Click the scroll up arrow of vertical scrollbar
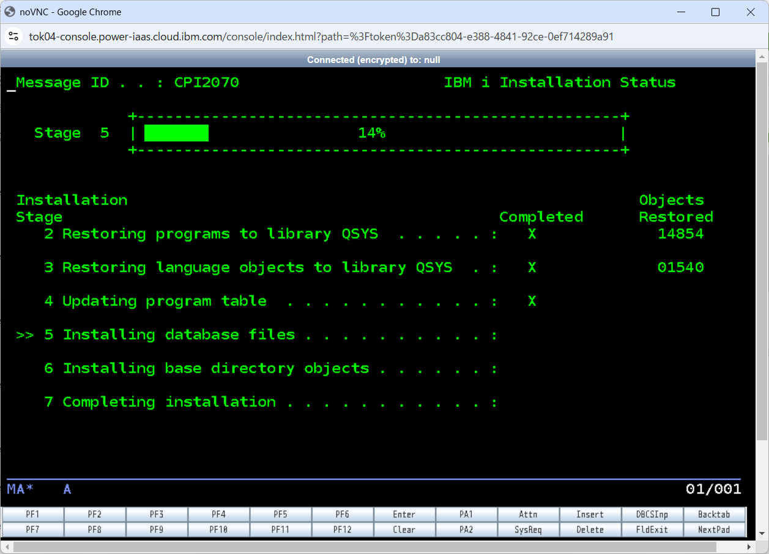The width and height of the screenshot is (769, 554). 762,55
